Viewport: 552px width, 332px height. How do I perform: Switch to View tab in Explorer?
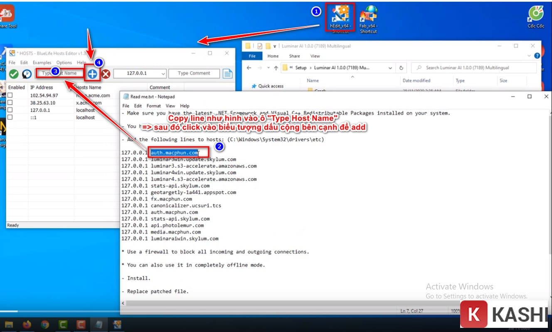pos(315,56)
